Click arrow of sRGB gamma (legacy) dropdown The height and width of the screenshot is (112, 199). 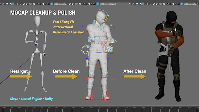click(x=129, y=4)
